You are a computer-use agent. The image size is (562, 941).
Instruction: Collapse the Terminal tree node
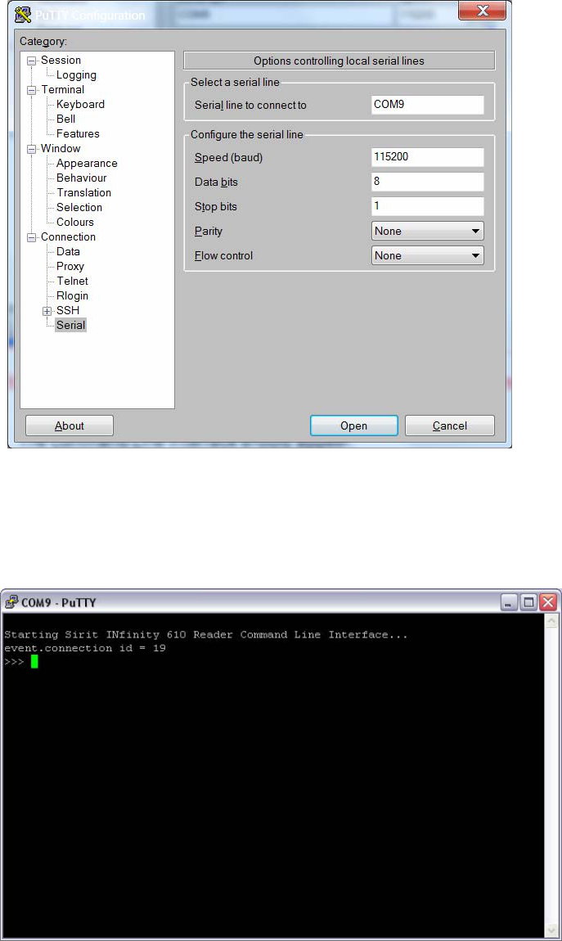pos(31,90)
